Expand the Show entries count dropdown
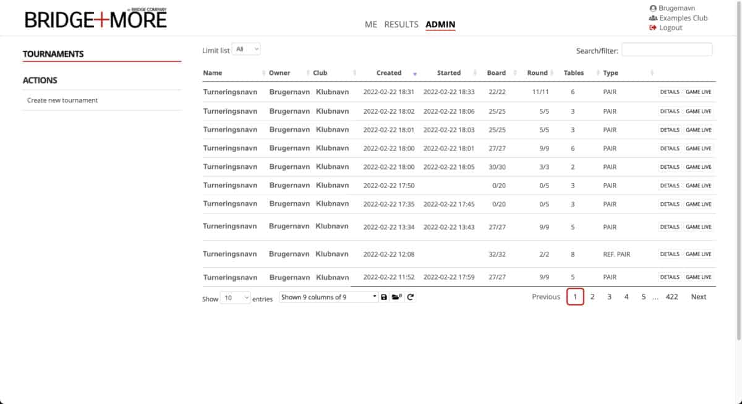Image resolution: width=742 pixels, height=404 pixels. tap(236, 298)
